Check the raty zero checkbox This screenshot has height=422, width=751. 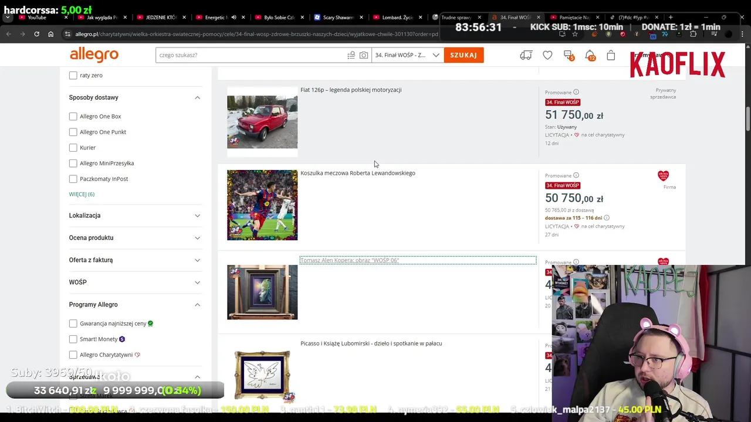click(x=73, y=75)
